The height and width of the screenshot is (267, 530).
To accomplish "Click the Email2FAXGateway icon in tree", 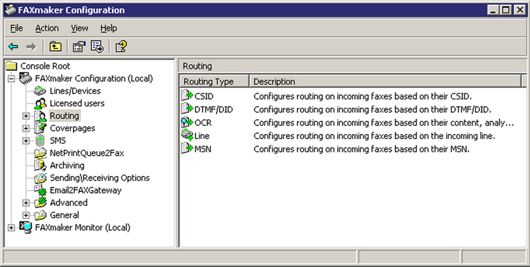I will click(x=40, y=191).
